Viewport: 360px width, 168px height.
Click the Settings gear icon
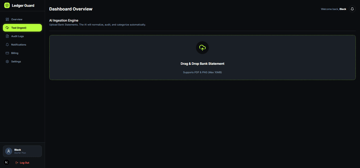tap(7, 62)
